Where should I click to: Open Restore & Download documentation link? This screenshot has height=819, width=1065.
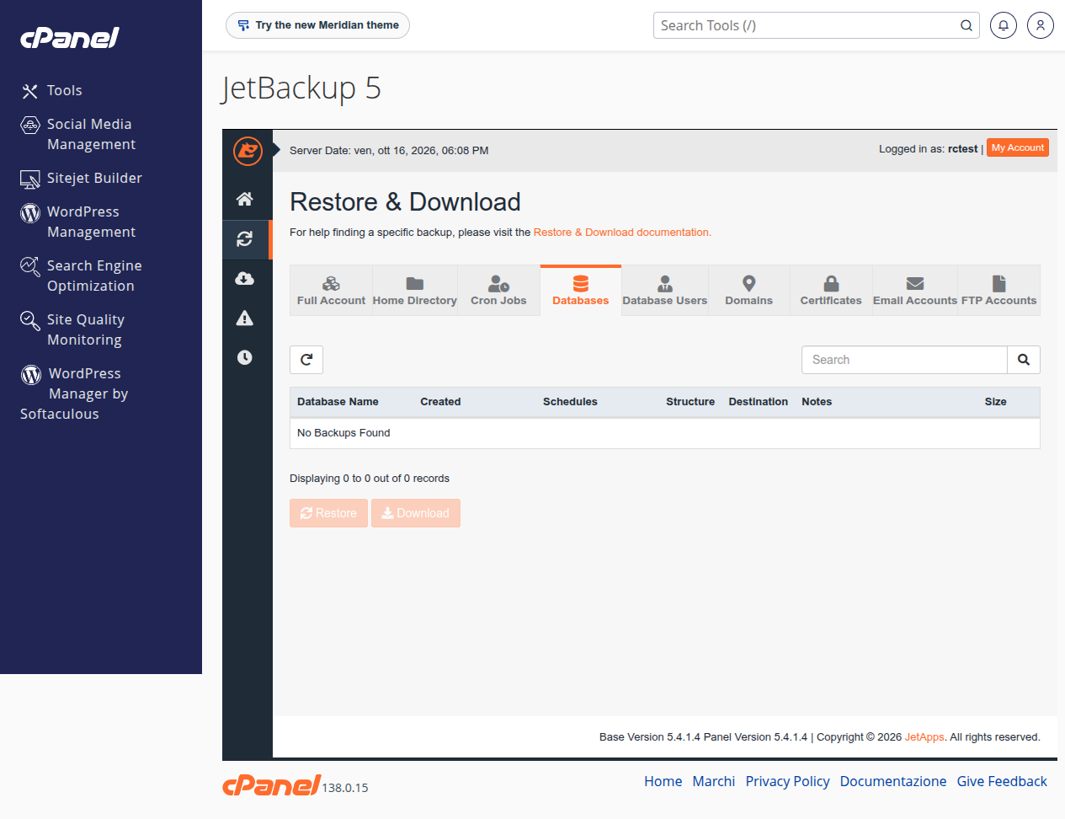click(622, 233)
